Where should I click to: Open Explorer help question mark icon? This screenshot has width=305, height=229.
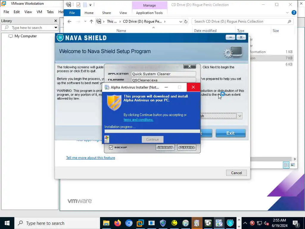pos(294,13)
